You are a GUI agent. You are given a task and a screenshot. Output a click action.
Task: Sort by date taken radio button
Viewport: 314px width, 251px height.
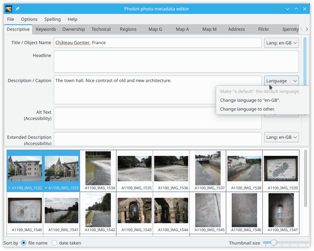pyautogui.click(x=54, y=243)
